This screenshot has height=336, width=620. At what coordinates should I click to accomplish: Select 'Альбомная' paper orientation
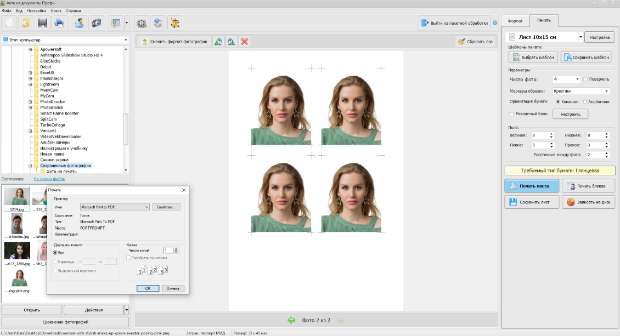point(585,102)
